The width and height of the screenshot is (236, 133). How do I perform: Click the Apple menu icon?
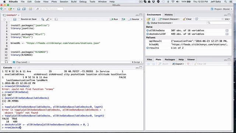coord(4,1)
